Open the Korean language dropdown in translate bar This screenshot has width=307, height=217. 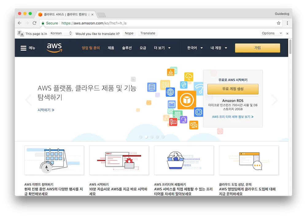(x=61, y=33)
